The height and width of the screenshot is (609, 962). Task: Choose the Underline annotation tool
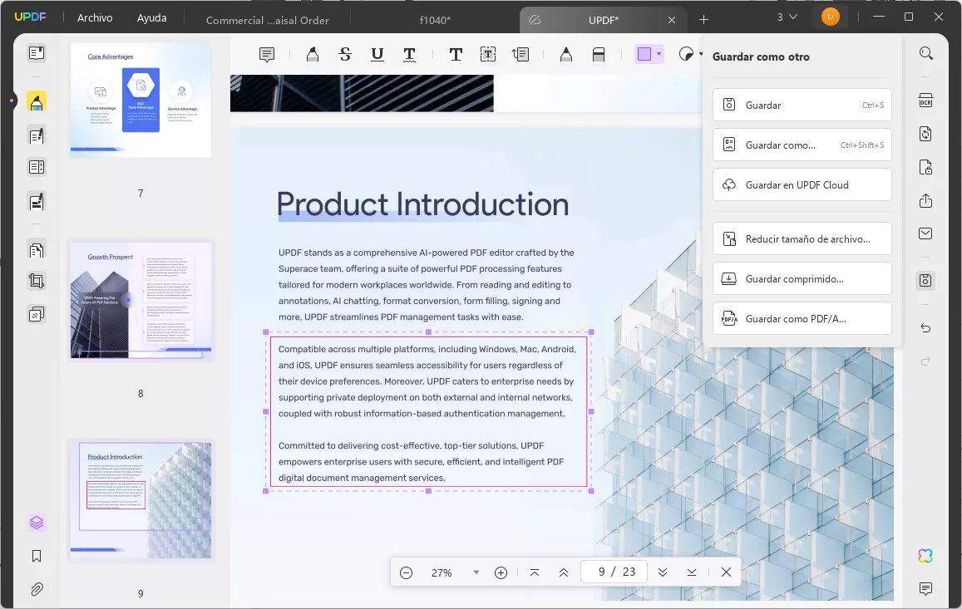[377, 53]
